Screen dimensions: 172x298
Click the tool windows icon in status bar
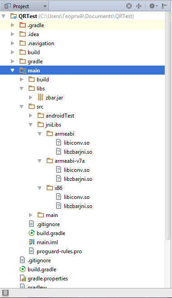click(5, 293)
